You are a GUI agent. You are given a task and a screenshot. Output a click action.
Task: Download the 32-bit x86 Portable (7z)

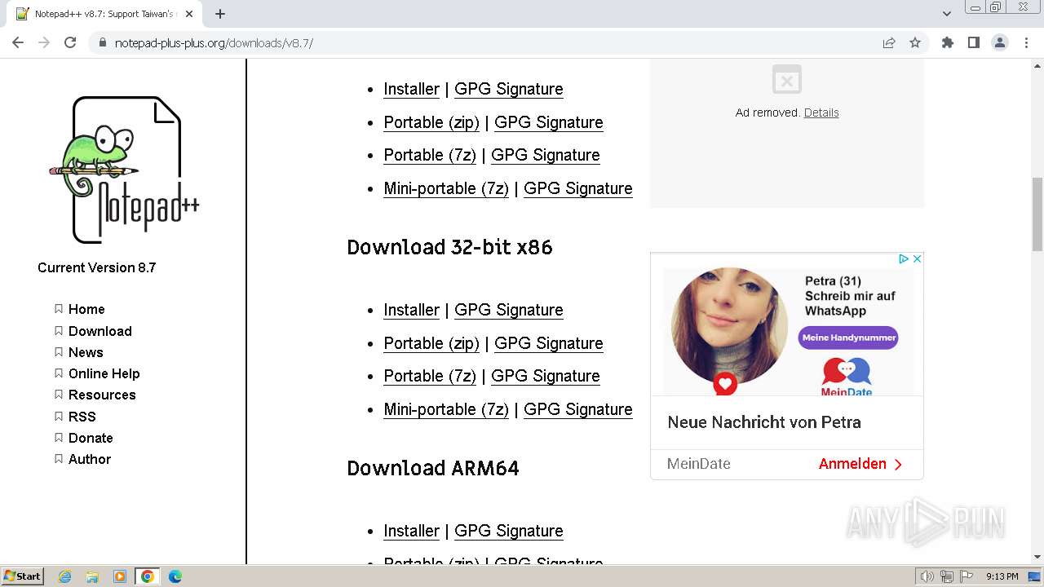point(430,376)
